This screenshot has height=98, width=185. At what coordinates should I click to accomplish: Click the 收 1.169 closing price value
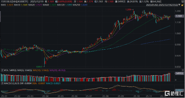49,2
